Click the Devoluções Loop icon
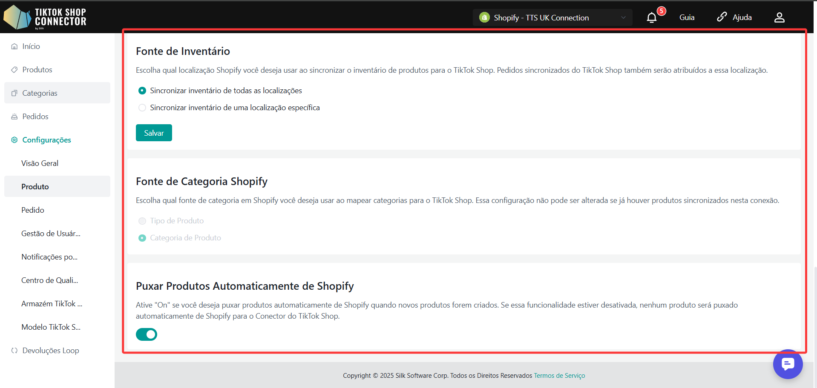Screen dimensions: 817x388 tap(14, 351)
